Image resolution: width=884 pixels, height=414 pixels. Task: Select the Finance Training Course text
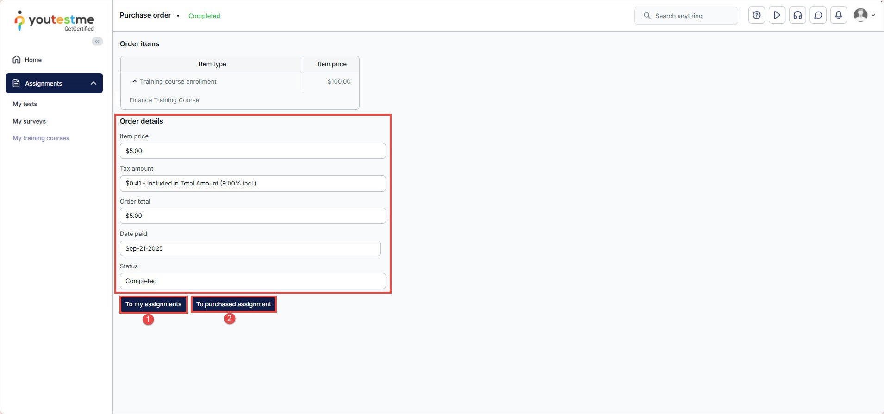click(x=164, y=100)
